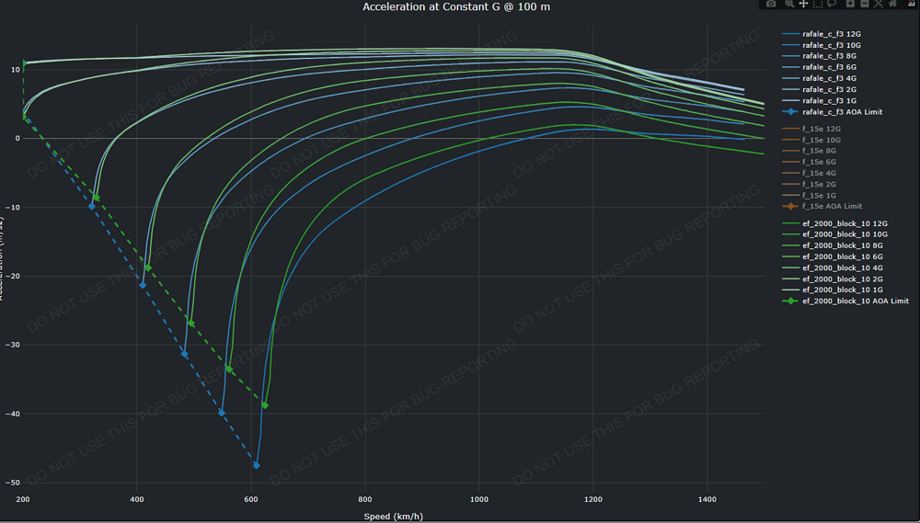Image resolution: width=920 pixels, height=523 pixels.
Task: Hide ef_2000_block_10 10G trace
Action: [x=835, y=234]
